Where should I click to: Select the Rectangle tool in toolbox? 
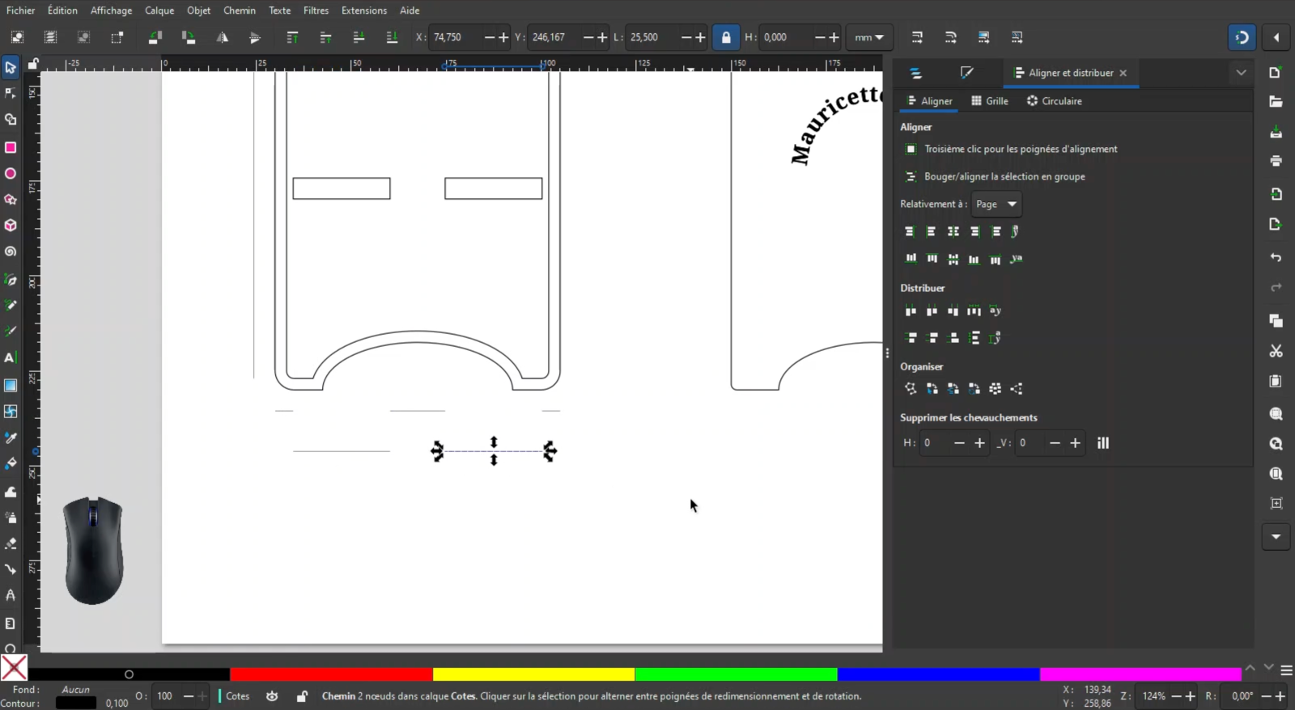[x=11, y=147]
